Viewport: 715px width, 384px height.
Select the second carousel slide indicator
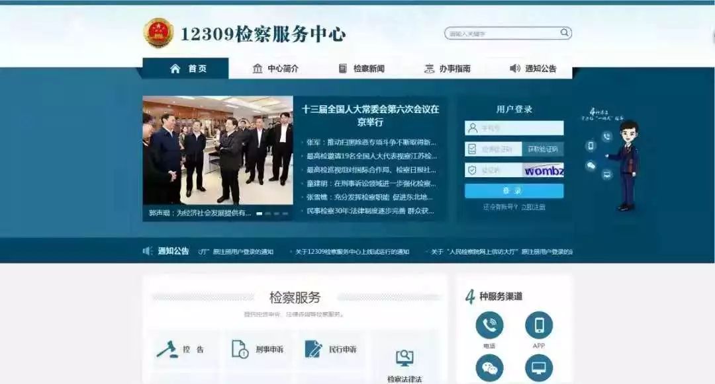267,213
